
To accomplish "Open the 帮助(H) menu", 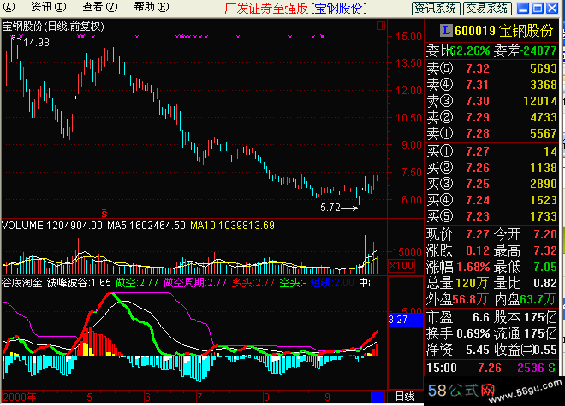I will (x=152, y=7).
